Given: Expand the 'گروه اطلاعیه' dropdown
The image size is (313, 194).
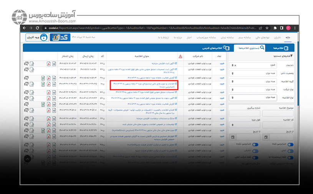Looking at the screenshot, I should click(x=252, y=82).
